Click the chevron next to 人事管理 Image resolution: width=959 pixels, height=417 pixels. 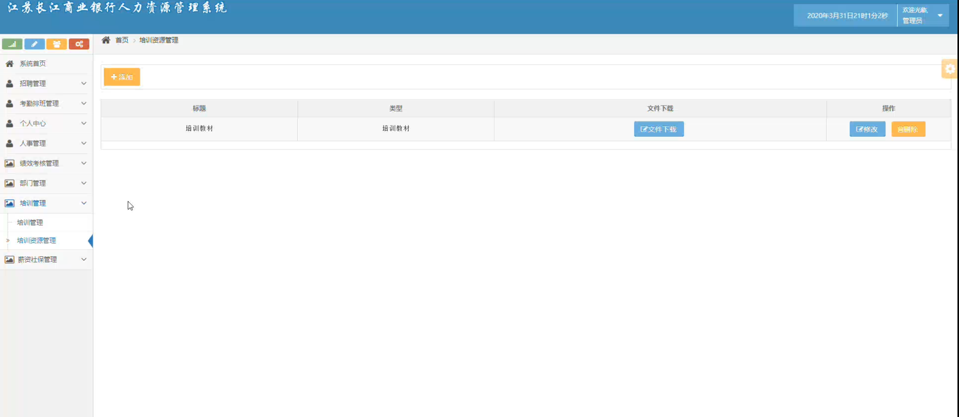pyautogui.click(x=84, y=143)
